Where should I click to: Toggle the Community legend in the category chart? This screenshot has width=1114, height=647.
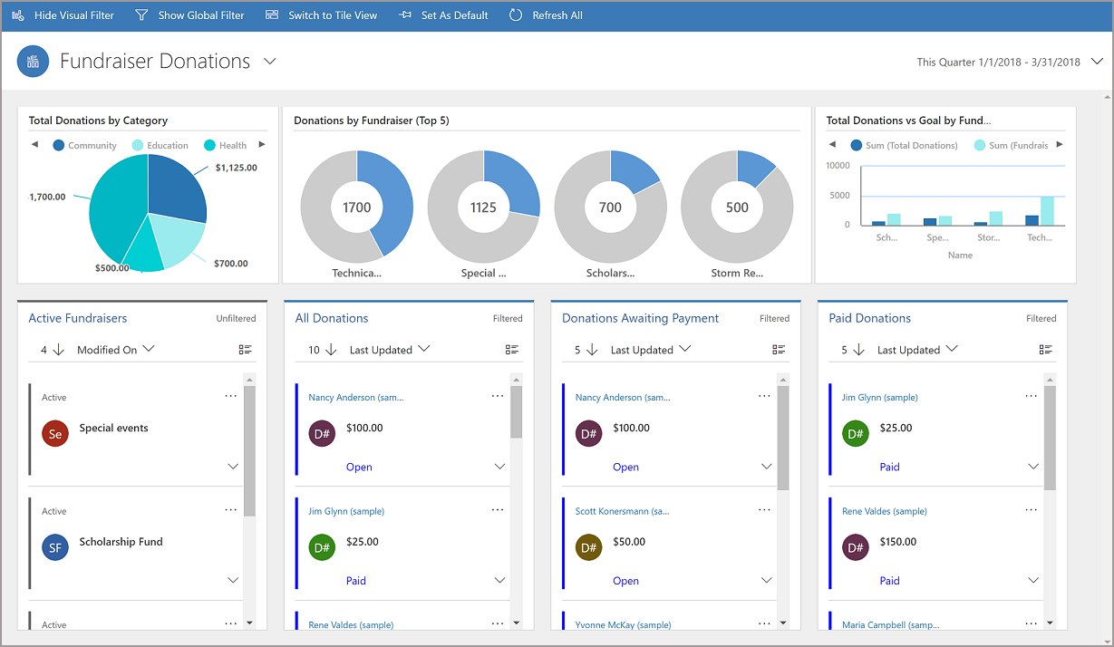click(x=84, y=145)
